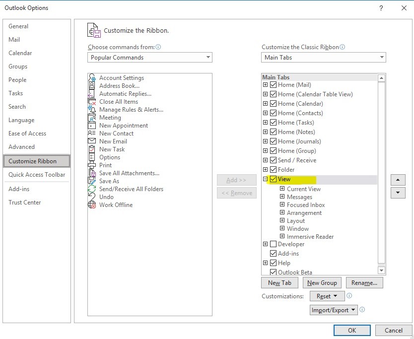This screenshot has height=339, width=414.
Task: Click the New Email envelope icon
Action: coord(92,141)
